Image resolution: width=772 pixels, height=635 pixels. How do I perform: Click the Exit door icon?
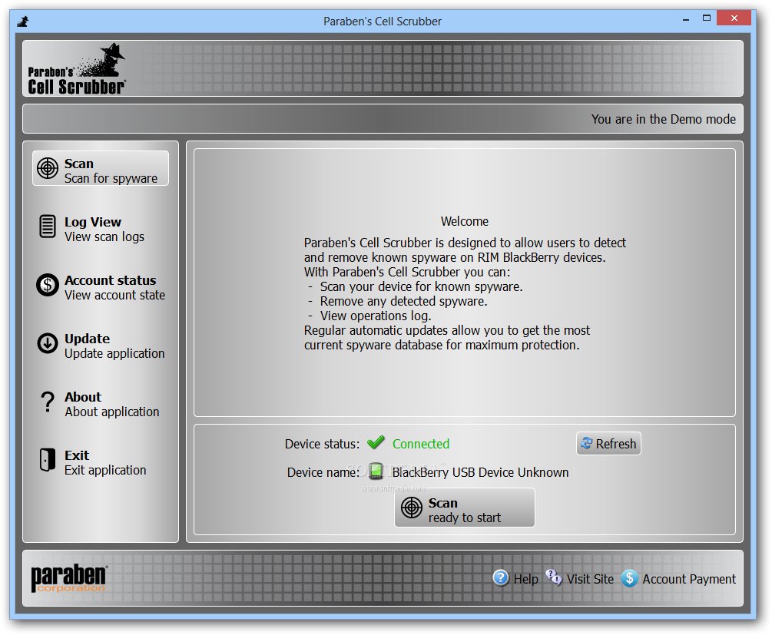tap(48, 460)
